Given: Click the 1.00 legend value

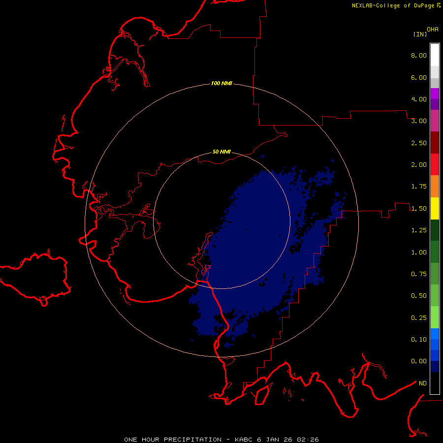Looking at the screenshot, I should (419, 253).
